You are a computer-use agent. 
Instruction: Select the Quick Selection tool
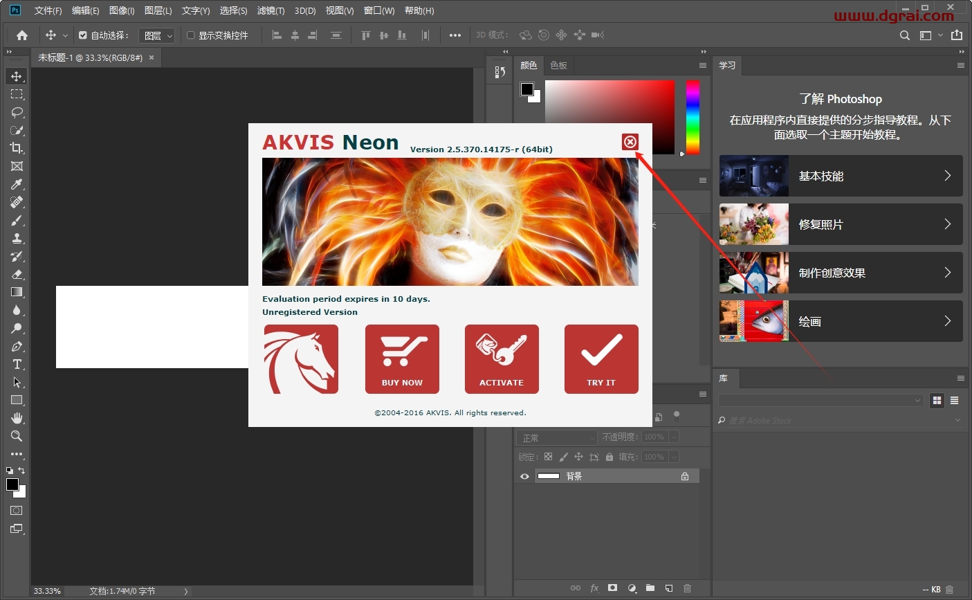tap(17, 130)
